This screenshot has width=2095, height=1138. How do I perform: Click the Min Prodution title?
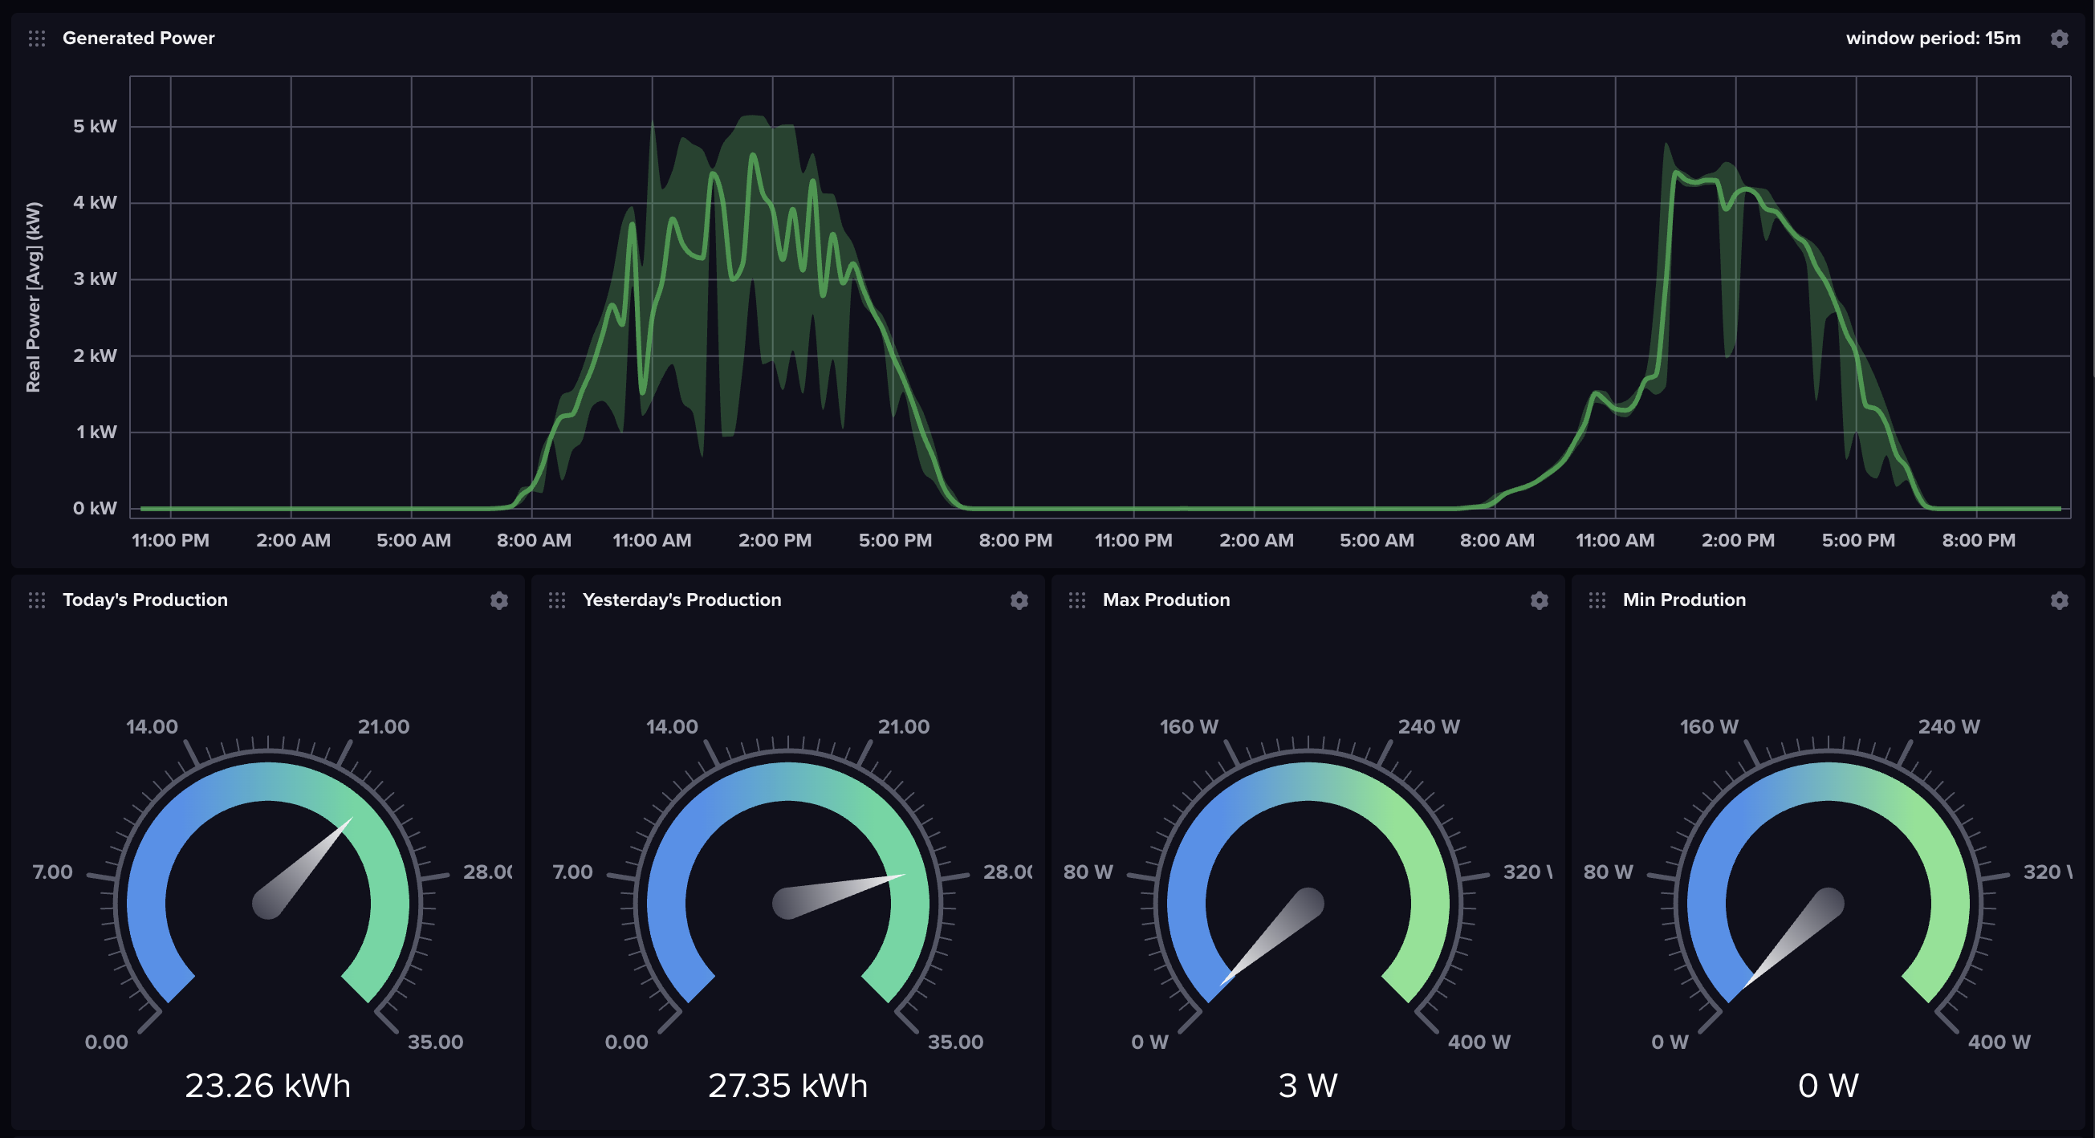click(1684, 599)
